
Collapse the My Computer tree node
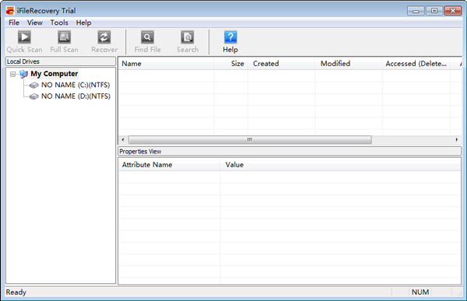[x=12, y=74]
